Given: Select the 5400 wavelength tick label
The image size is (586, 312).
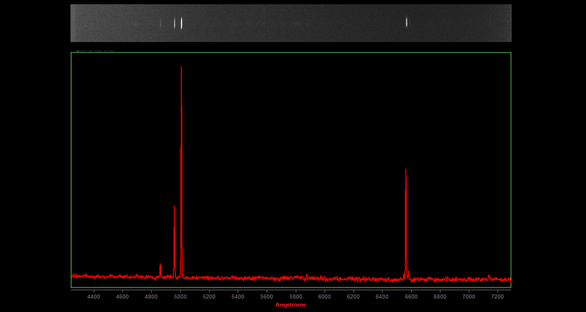Looking at the screenshot, I should click(x=238, y=296).
